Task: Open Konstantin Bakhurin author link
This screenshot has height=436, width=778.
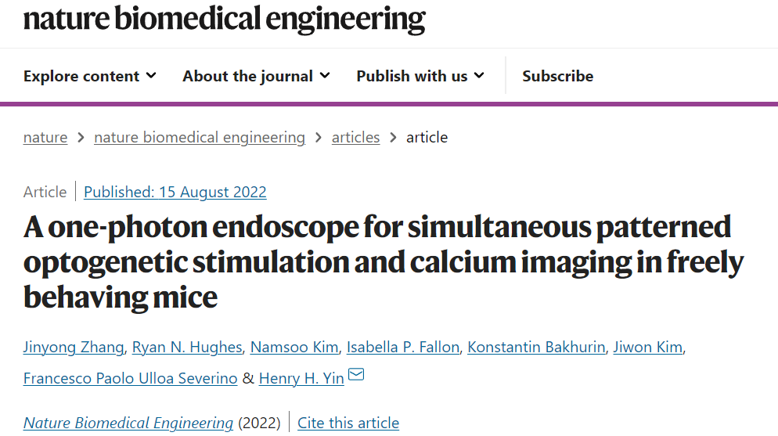Action: pyautogui.click(x=536, y=348)
